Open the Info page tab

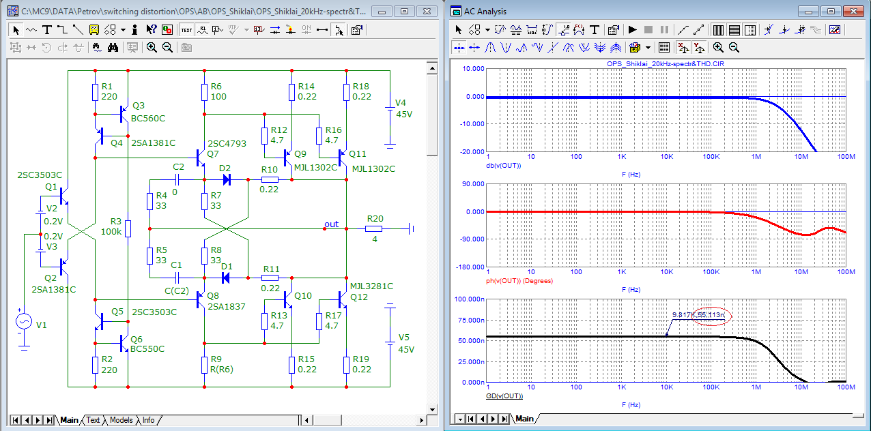tap(148, 420)
